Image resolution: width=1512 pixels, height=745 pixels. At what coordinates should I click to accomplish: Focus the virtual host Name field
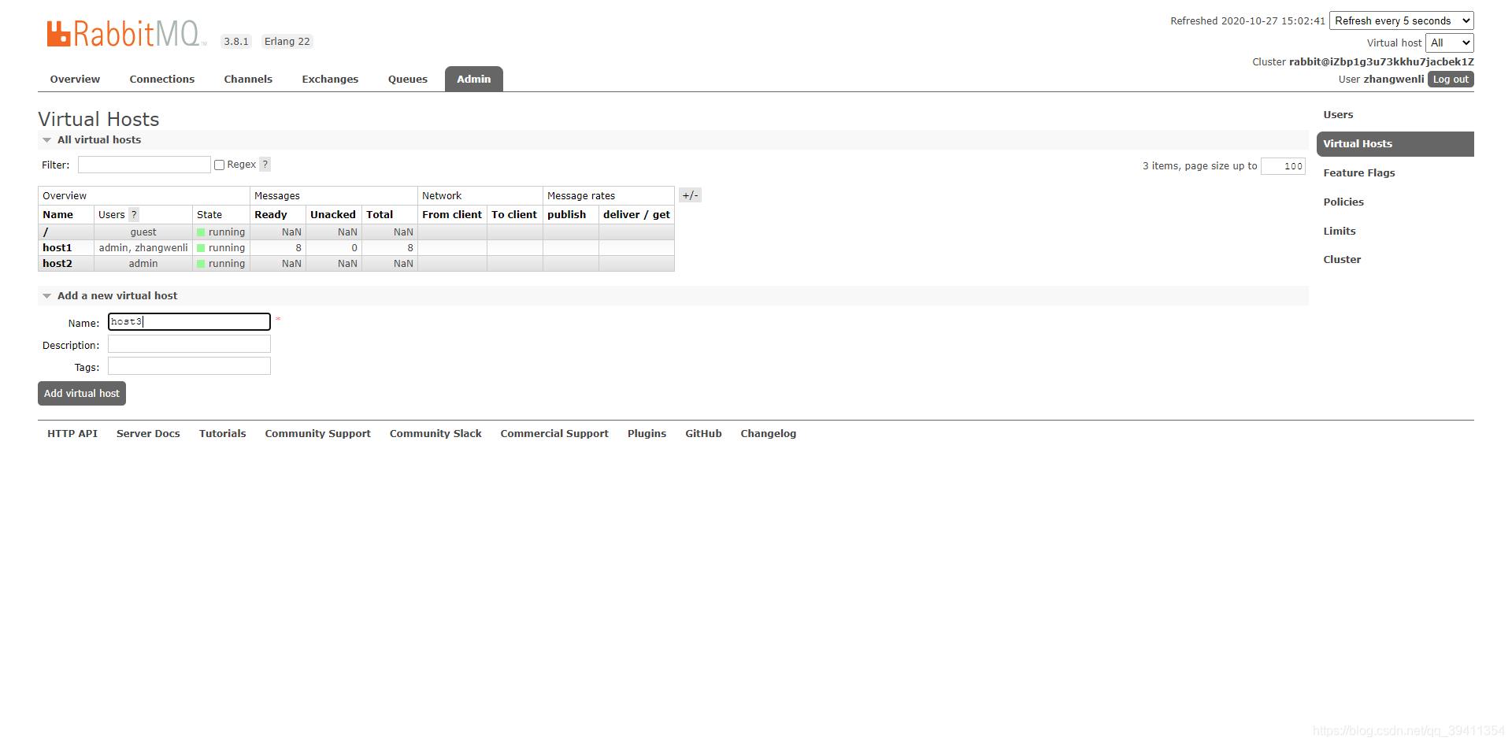(189, 321)
